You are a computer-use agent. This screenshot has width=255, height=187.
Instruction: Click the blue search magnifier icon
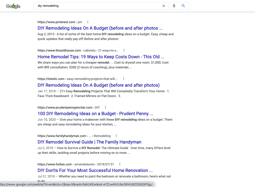[183, 6]
